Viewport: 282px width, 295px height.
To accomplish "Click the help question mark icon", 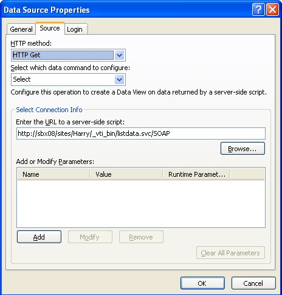I will tap(258, 10).
